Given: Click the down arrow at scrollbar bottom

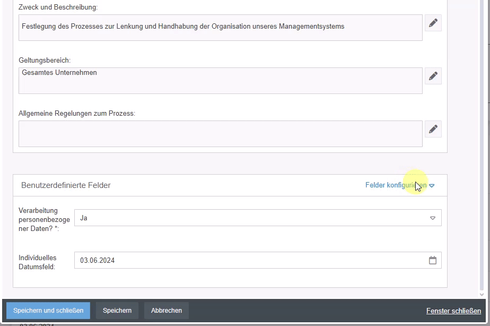Looking at the screenshot, I should pos(482,294).
